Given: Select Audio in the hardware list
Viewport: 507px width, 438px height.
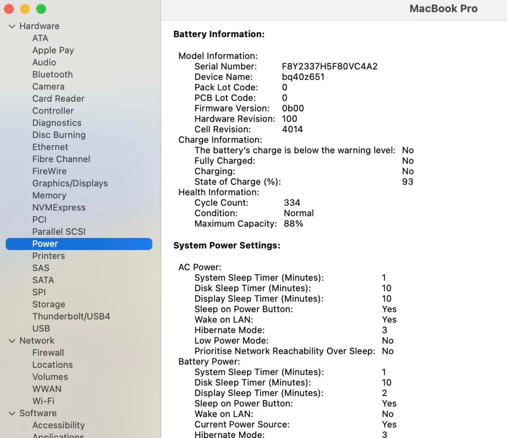Looking at the screenshot, I should pyautogui.click(x=44, y=62).
